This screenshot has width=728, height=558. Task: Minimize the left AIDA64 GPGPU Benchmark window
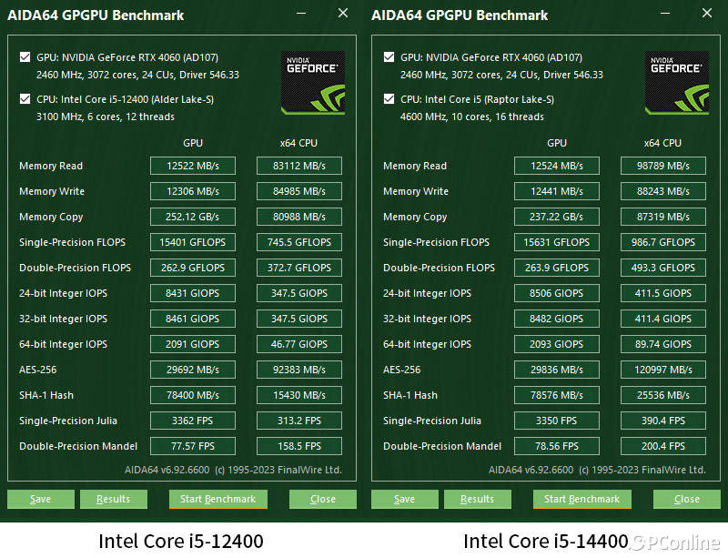tap(301, 14)
